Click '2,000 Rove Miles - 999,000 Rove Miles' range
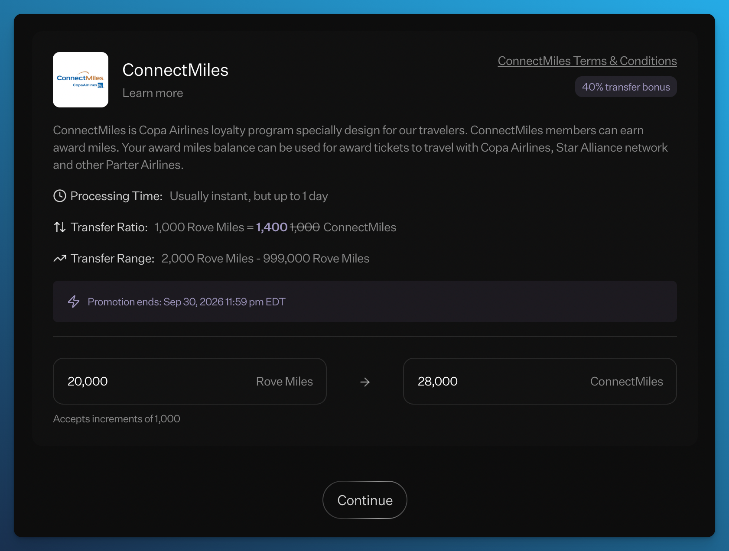This screenshot has width=729, height=551. click(x=265, y=259)
